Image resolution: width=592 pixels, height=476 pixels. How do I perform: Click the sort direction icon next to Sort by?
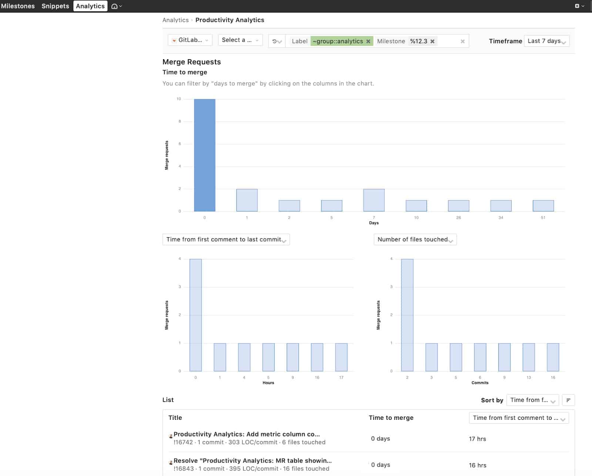(x=568, y=400)
